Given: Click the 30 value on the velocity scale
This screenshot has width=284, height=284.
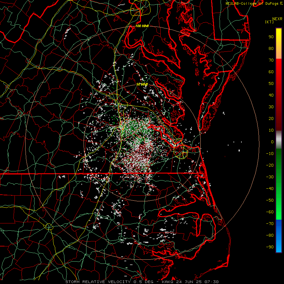Looking at the screenshot, I should (x=271, y=107).
